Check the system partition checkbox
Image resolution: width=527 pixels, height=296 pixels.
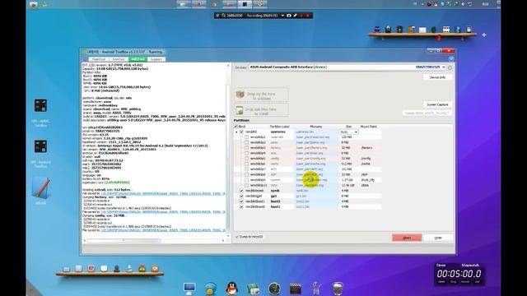tap(247, 180)
